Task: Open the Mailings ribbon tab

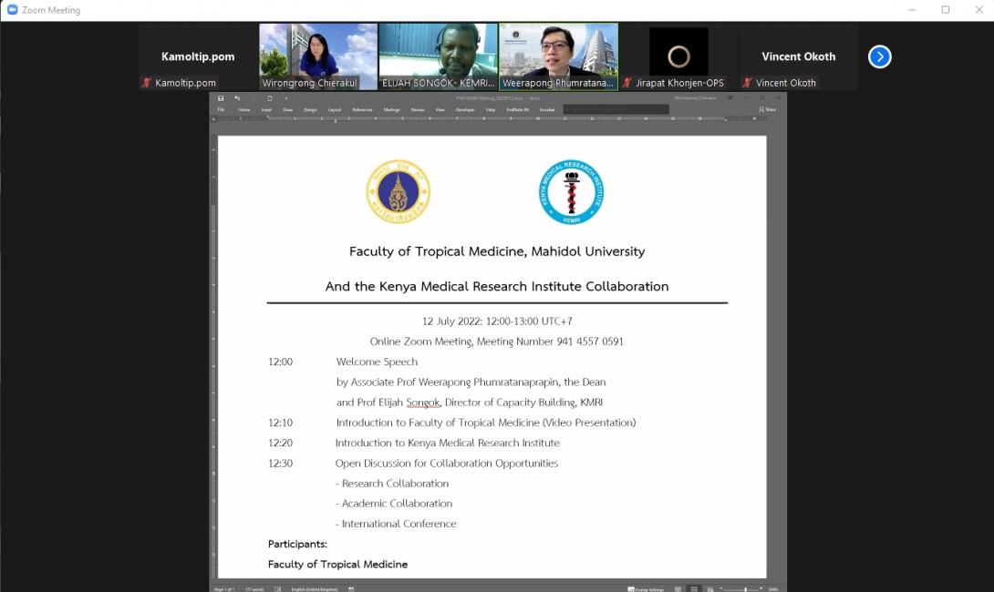Action: coord(392,109)
